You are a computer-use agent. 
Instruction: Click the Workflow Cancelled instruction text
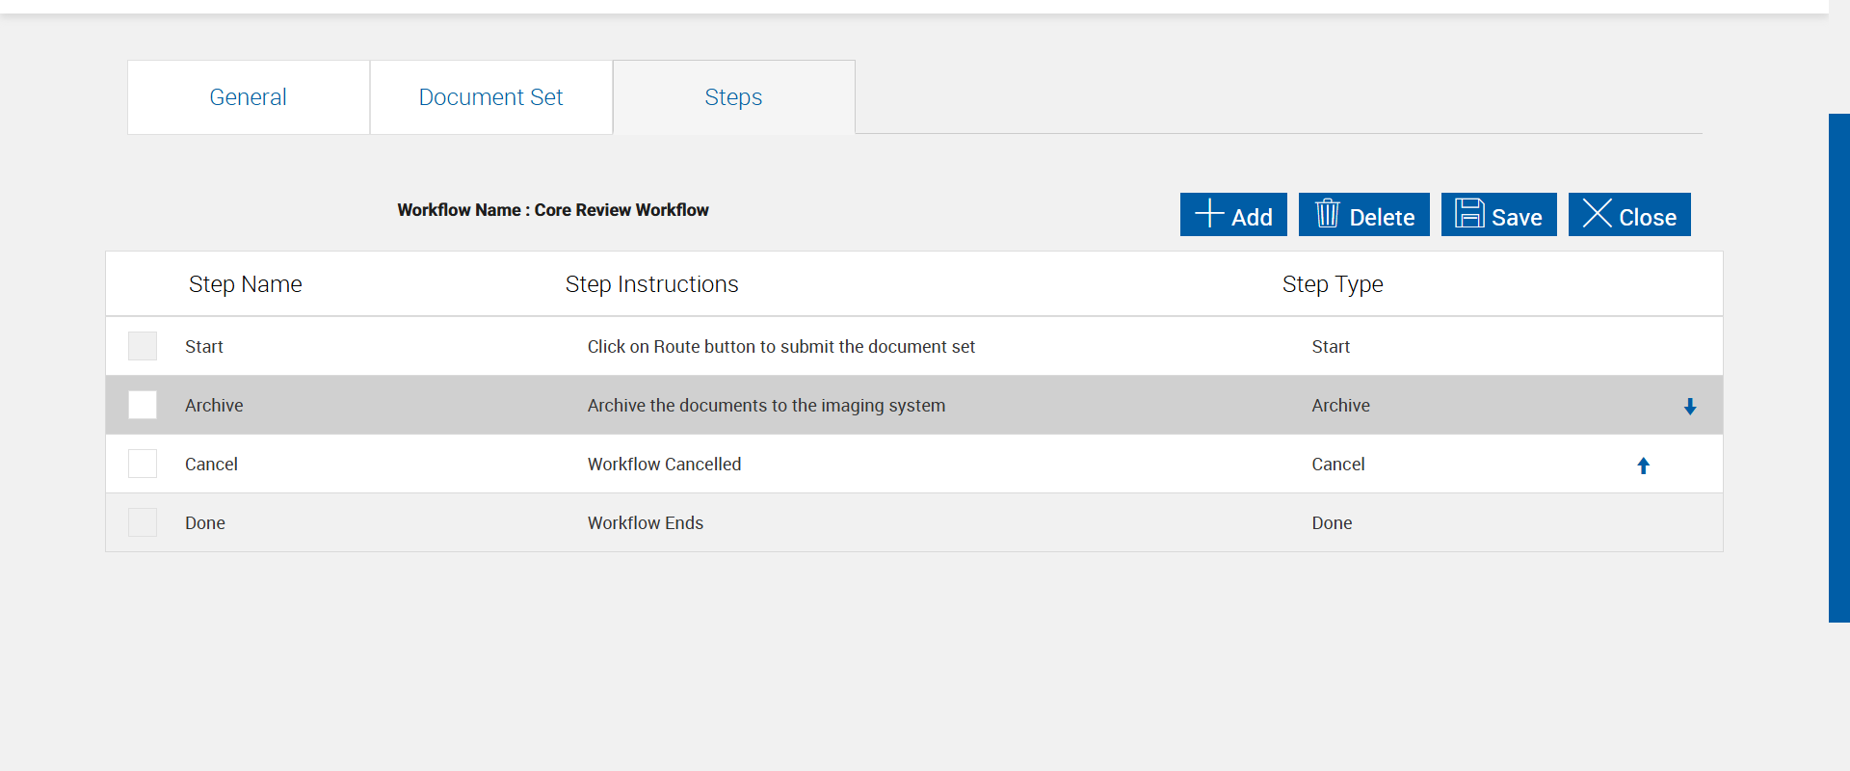(664, 465)
